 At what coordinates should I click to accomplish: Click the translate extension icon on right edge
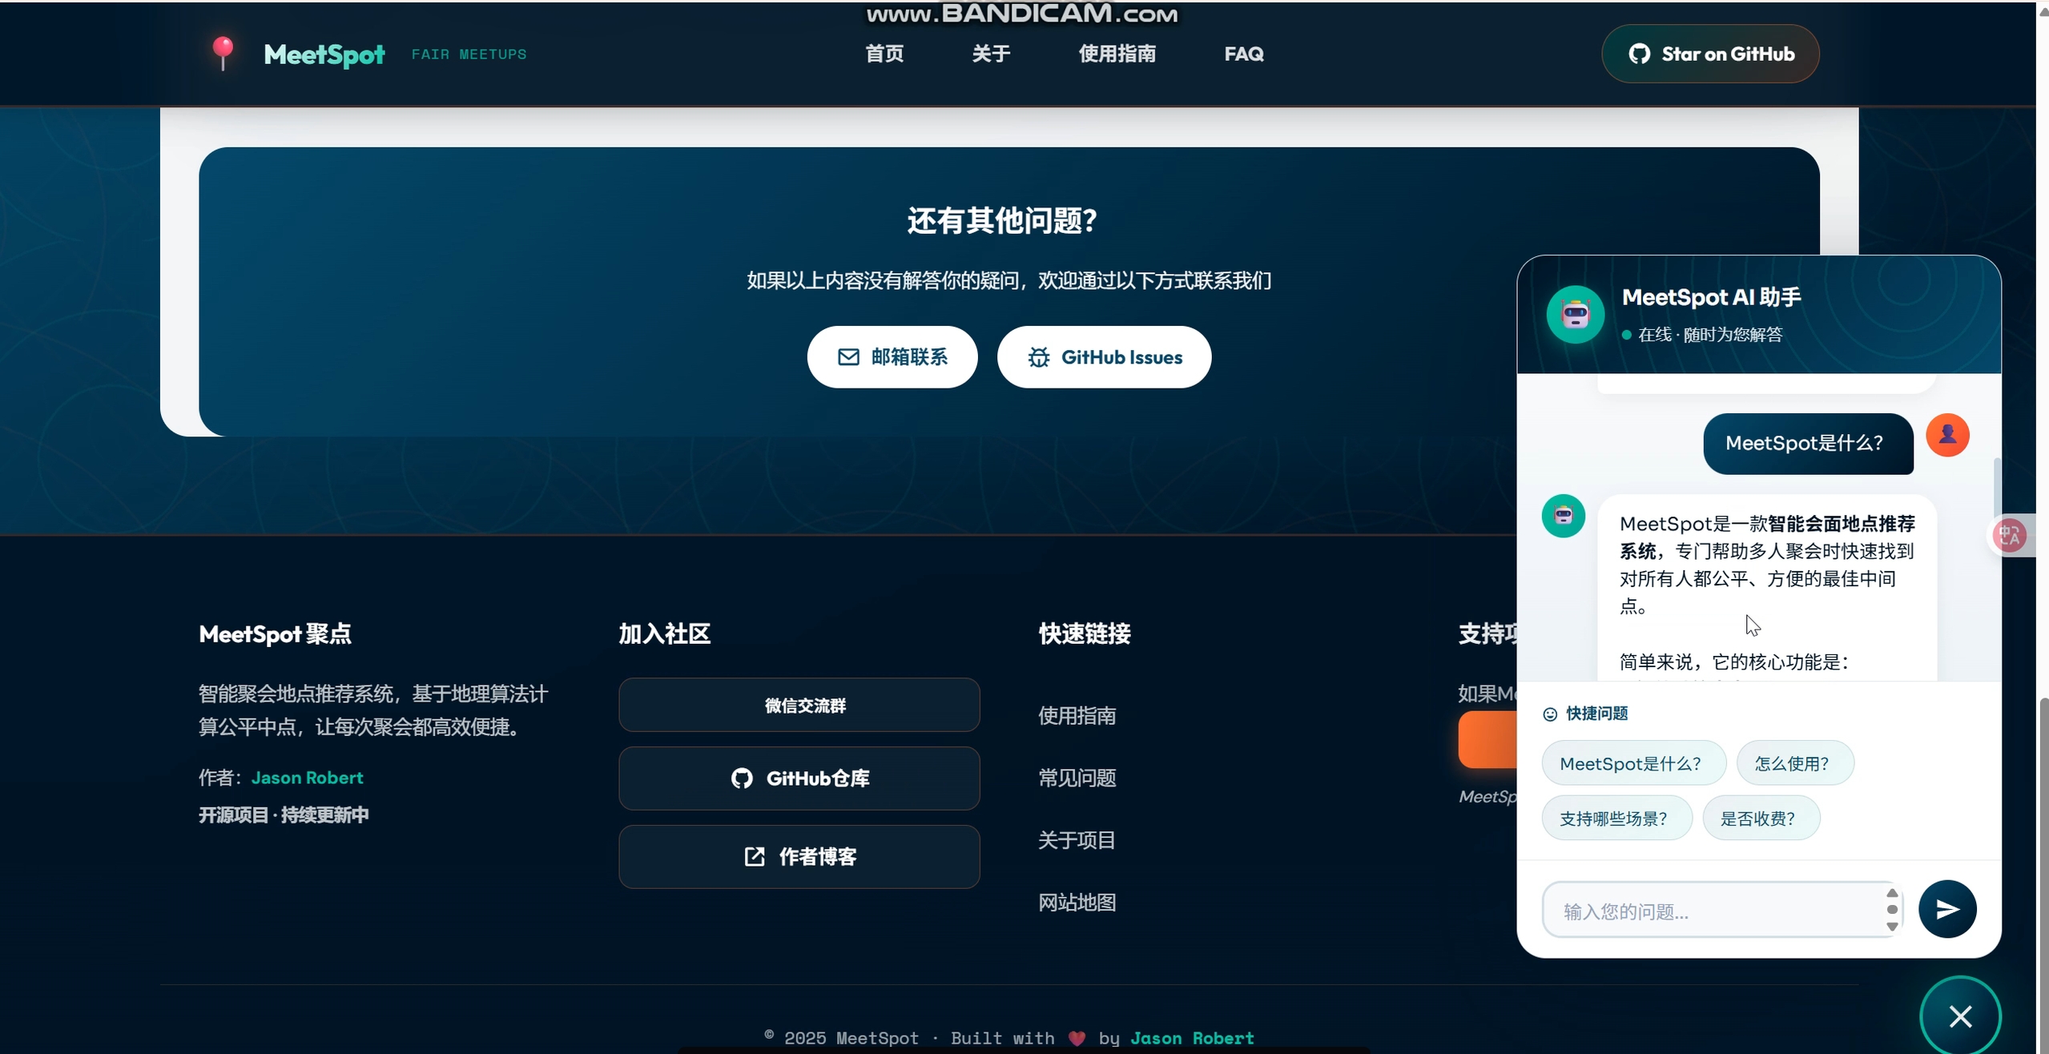[x=2010, y=535]
